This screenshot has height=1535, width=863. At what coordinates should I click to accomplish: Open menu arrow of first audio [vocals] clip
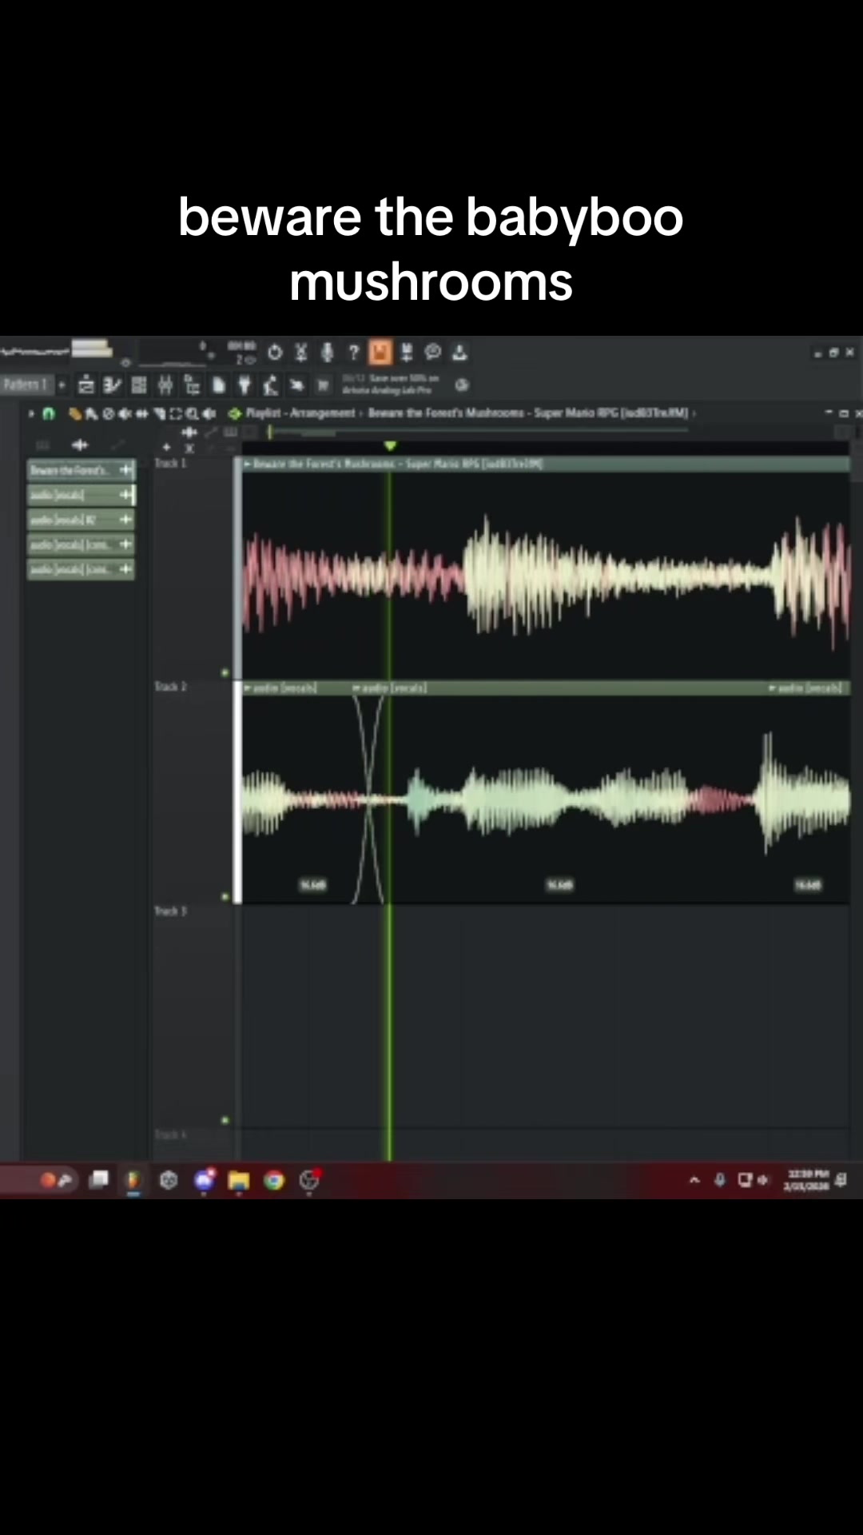click(248, 688)
